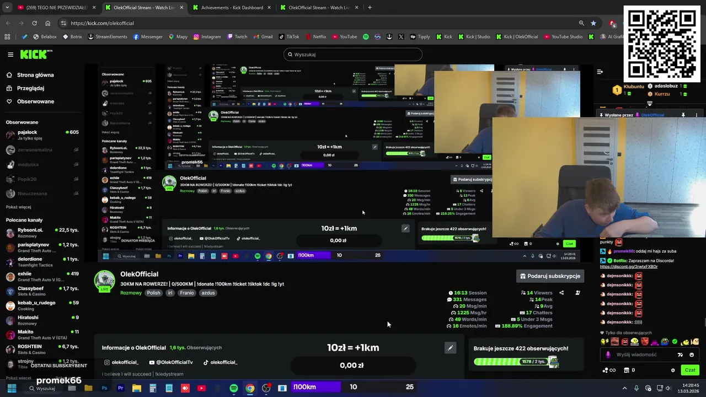This screenshot has height=397, width=706.
Task: Open the browser tab list dropdown
Action: pos(7,8)
